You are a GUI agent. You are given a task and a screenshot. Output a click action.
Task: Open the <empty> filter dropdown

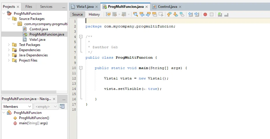tap(46, 106)
